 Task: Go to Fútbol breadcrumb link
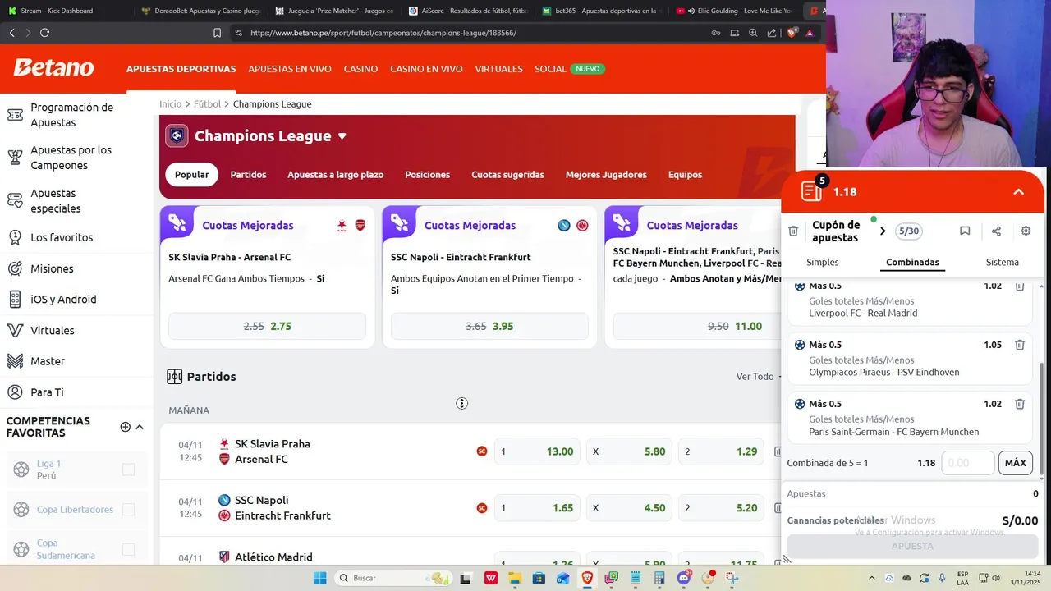(207, 104)
